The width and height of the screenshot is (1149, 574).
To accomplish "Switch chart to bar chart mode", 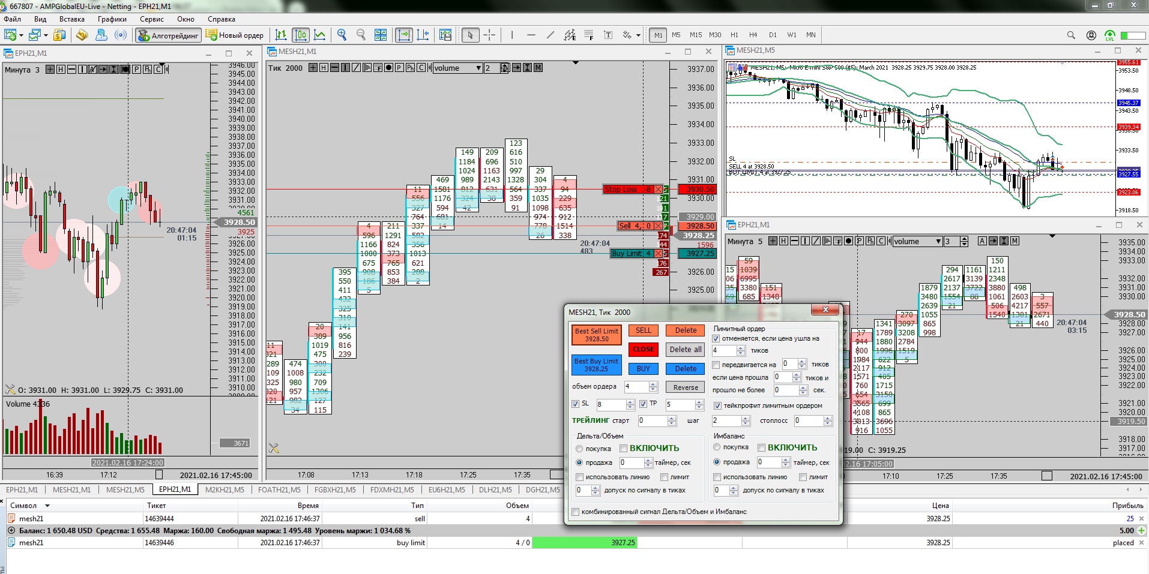I will [x=281, y=35].
